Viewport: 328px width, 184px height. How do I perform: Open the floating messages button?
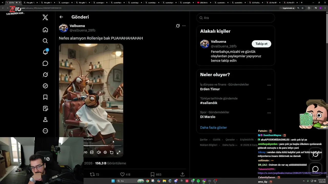315,169
